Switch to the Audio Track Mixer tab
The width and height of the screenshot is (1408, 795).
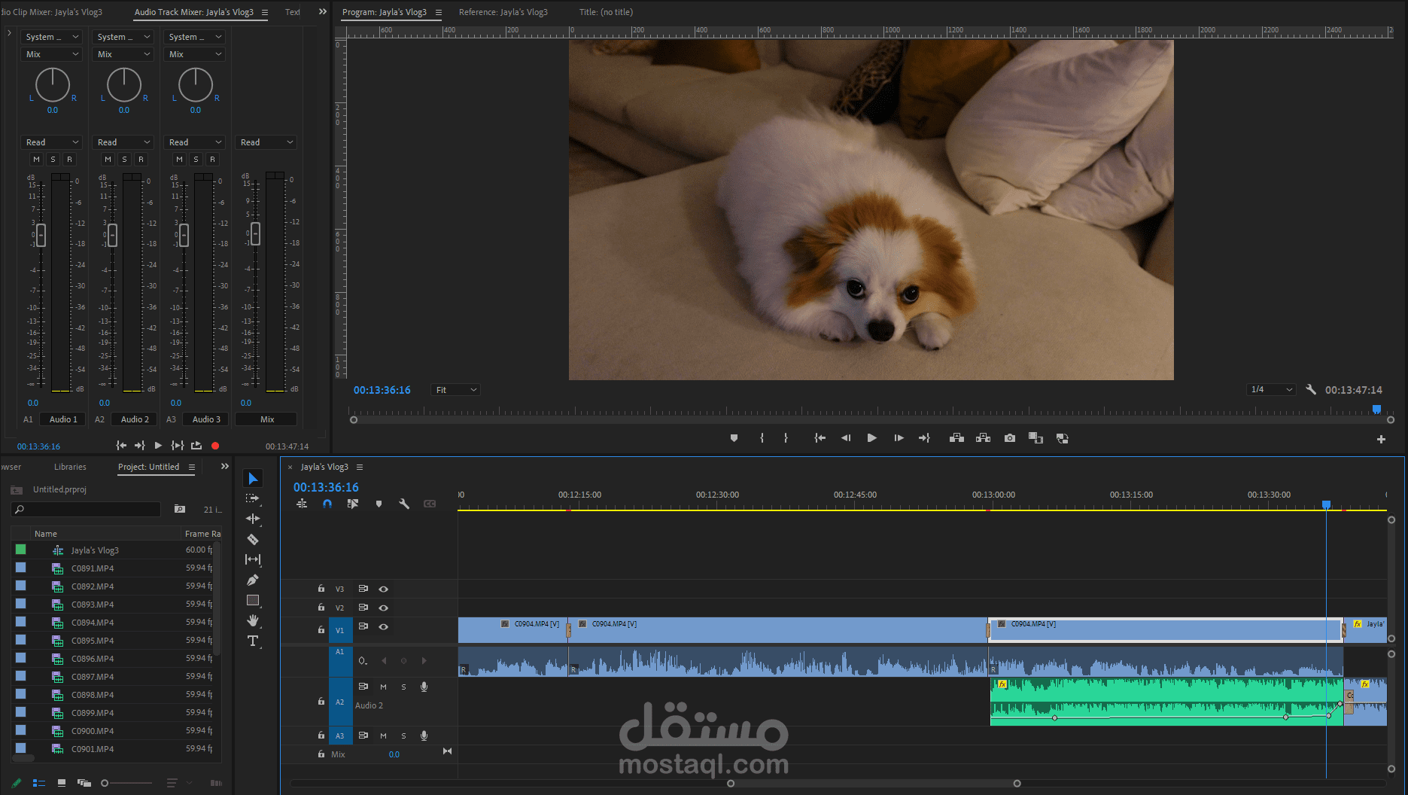pyautogui.click(x=194, y=12)
